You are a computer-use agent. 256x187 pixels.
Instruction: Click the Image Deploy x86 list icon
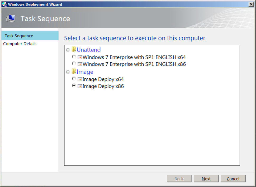coord(80,86)
